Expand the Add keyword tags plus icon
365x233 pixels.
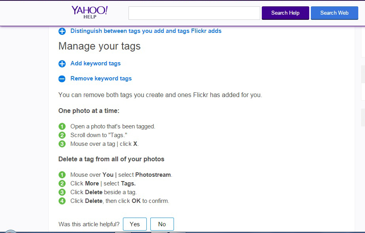point(62,64)
